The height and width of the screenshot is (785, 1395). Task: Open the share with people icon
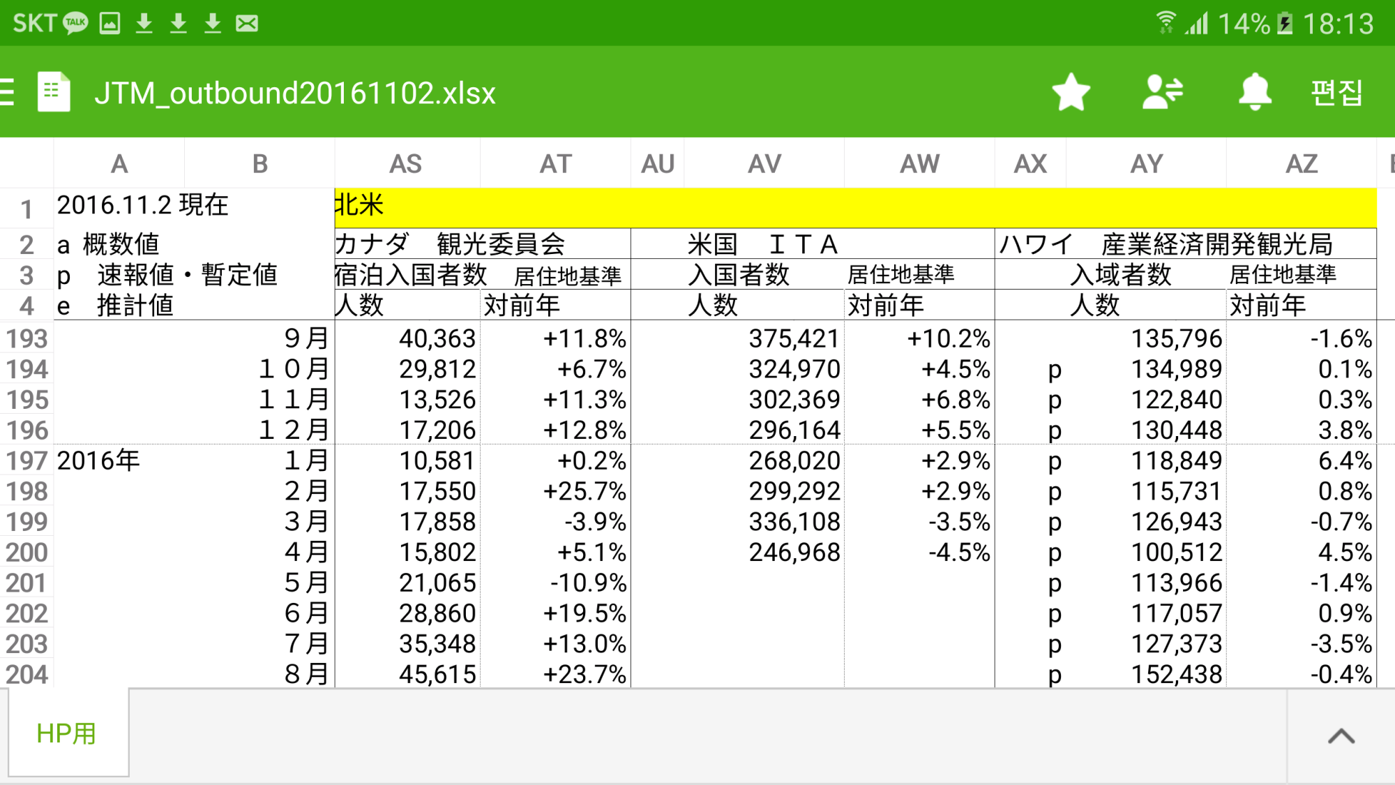[x=1163, y=92]
